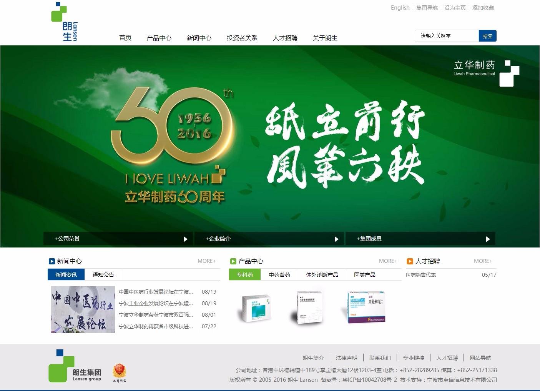Switch site language via the English link

coord(400,8)
